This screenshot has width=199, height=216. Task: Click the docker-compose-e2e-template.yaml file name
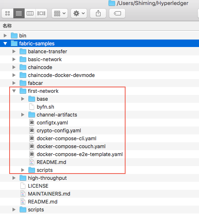[80, 154]
